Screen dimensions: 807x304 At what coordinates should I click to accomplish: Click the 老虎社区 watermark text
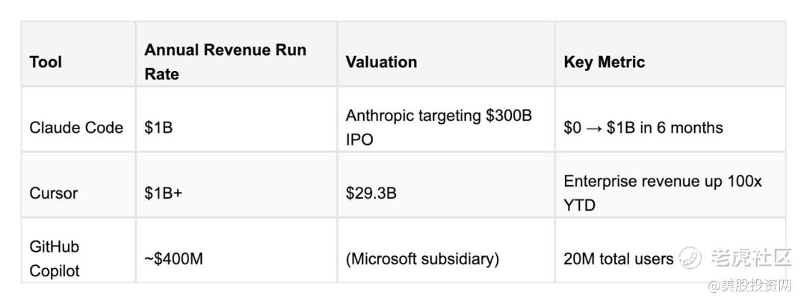749,258
